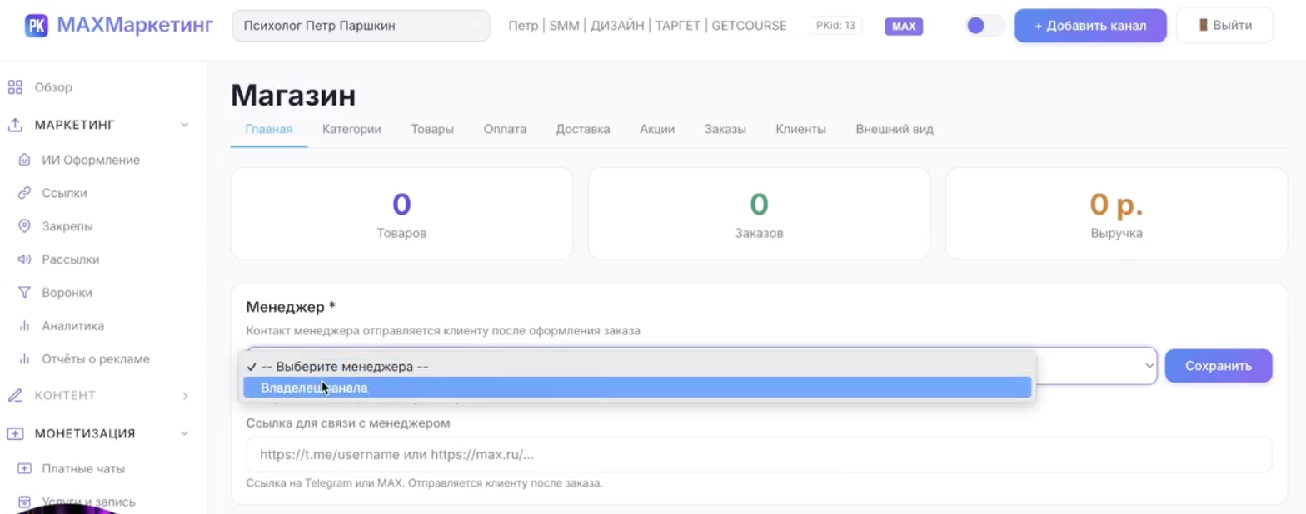Click the Петр | SMM | ДИЗАЙН header text
This screenshot has width=1306, height=514.
(647, 26)
